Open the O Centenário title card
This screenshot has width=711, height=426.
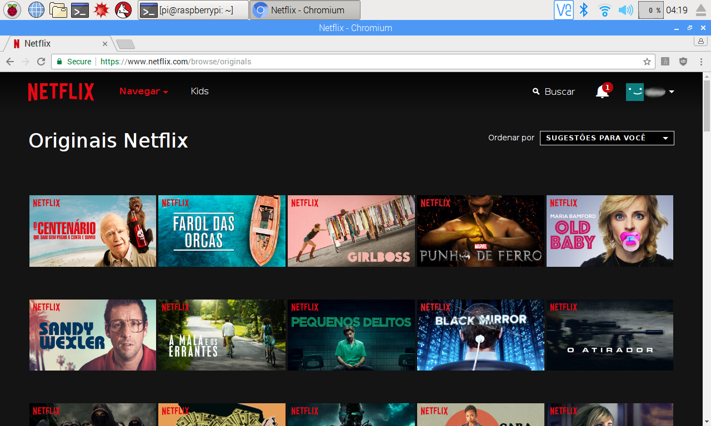tap(93, 231)
